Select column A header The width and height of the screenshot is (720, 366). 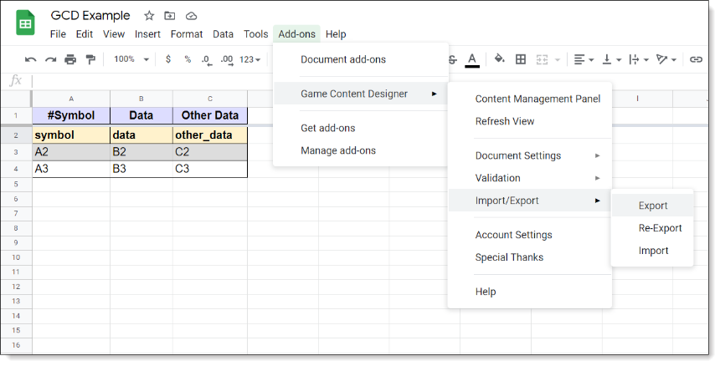[71, 99]
